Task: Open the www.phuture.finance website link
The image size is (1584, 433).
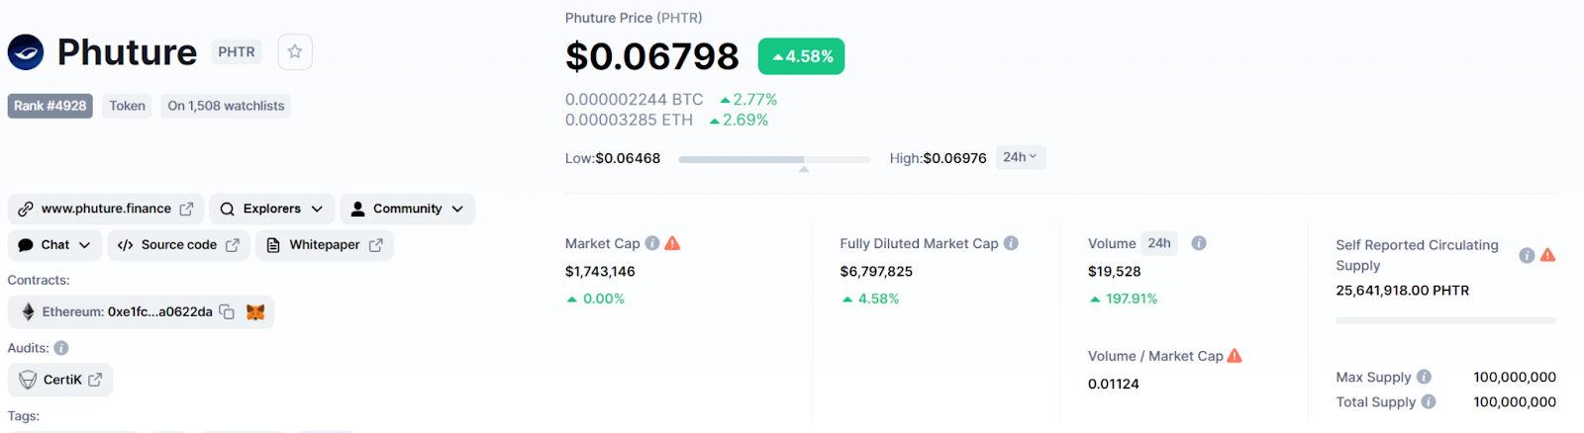Action: [x=106, y=209]
